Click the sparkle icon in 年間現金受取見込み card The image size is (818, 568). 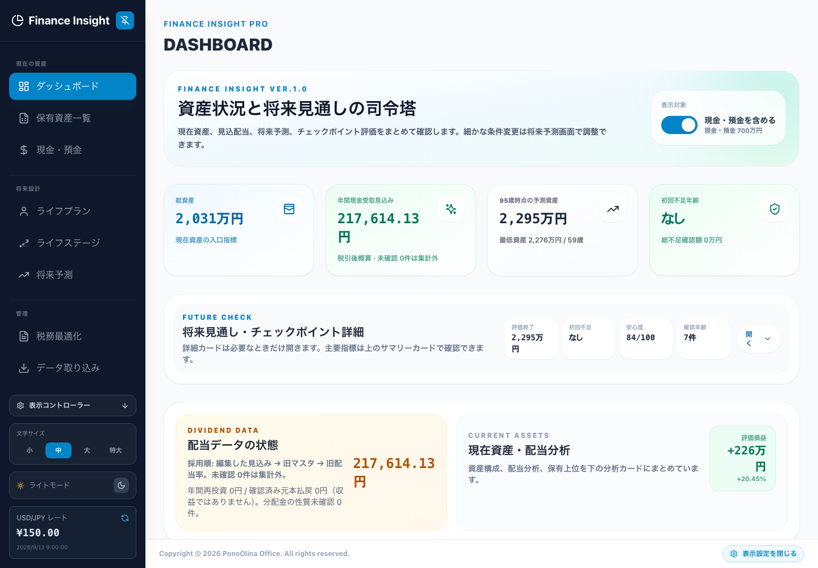pos(451,209)
